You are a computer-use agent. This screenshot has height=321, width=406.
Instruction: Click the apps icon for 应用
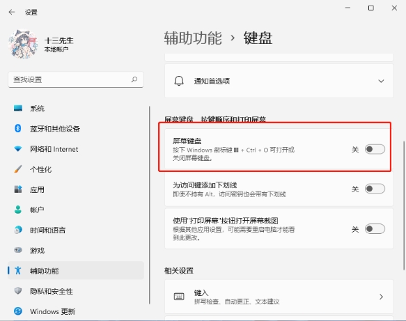(x=18, y=189)
